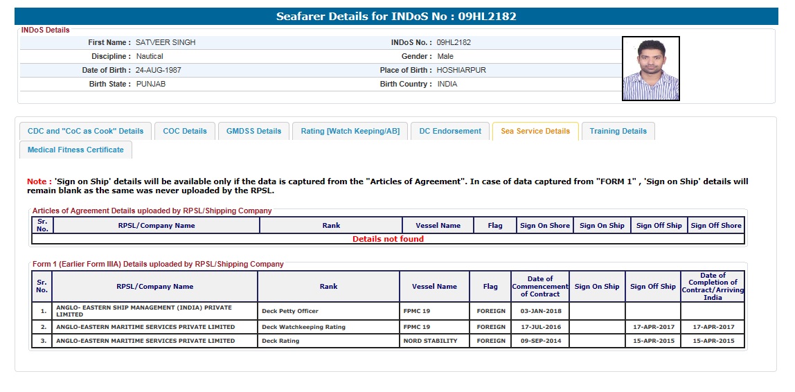Click the NORD STABILITY vessel name cell

coord(430,341)
